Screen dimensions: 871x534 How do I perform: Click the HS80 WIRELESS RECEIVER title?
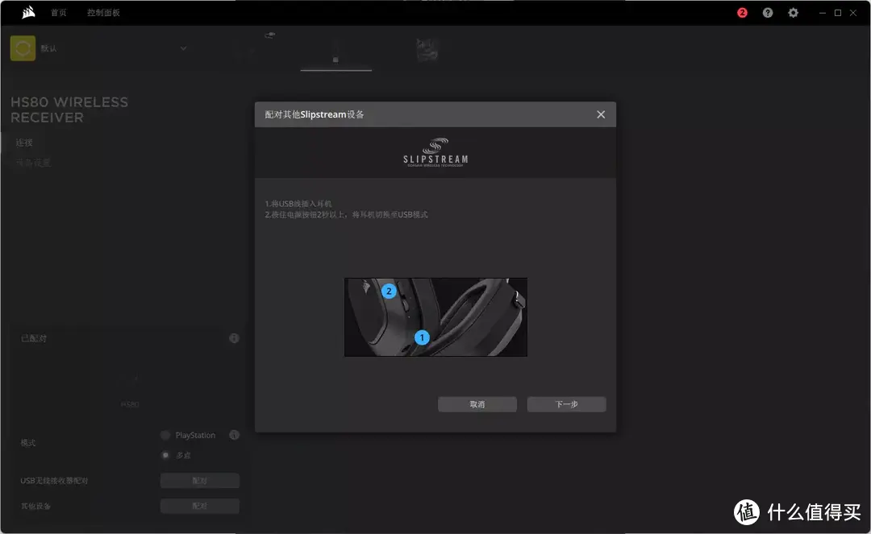tap(69, 110)
